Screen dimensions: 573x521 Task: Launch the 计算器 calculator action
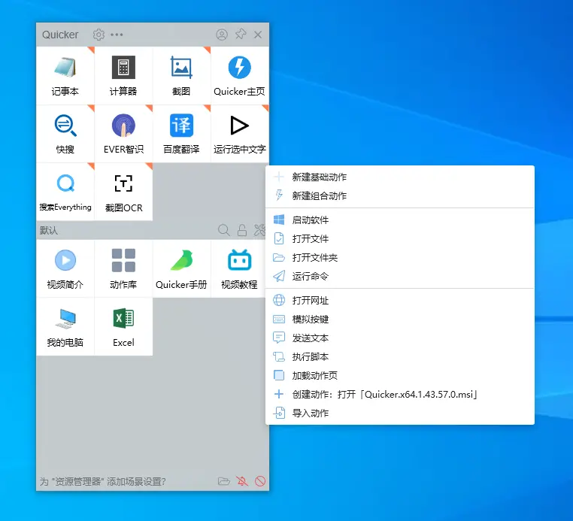coord(123,75)
